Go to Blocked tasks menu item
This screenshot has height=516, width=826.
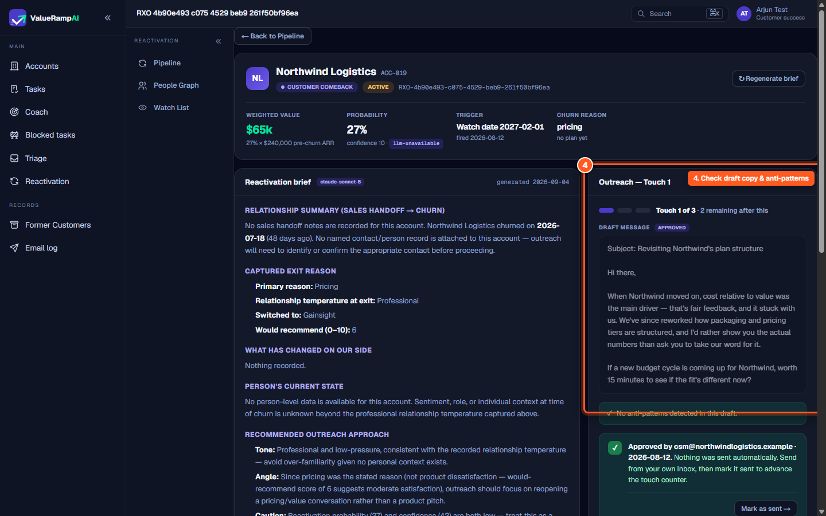[x=50, y=135]
